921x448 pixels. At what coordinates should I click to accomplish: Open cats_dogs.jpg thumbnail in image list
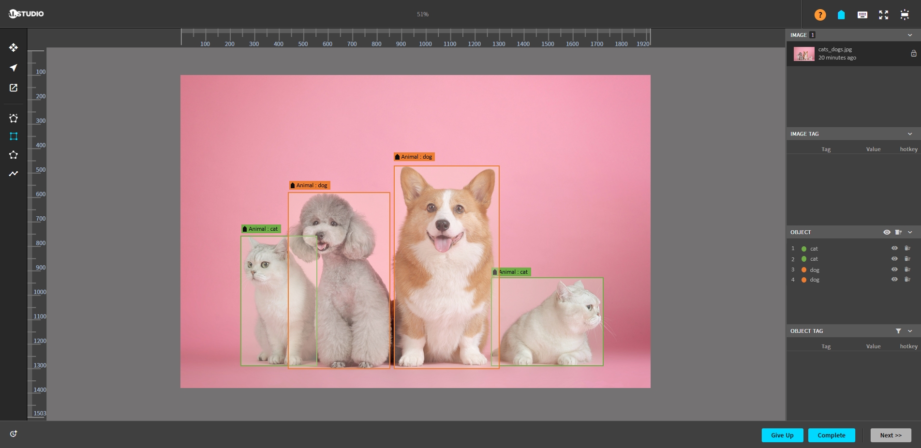pyautogui.click(x=804, y=54)
